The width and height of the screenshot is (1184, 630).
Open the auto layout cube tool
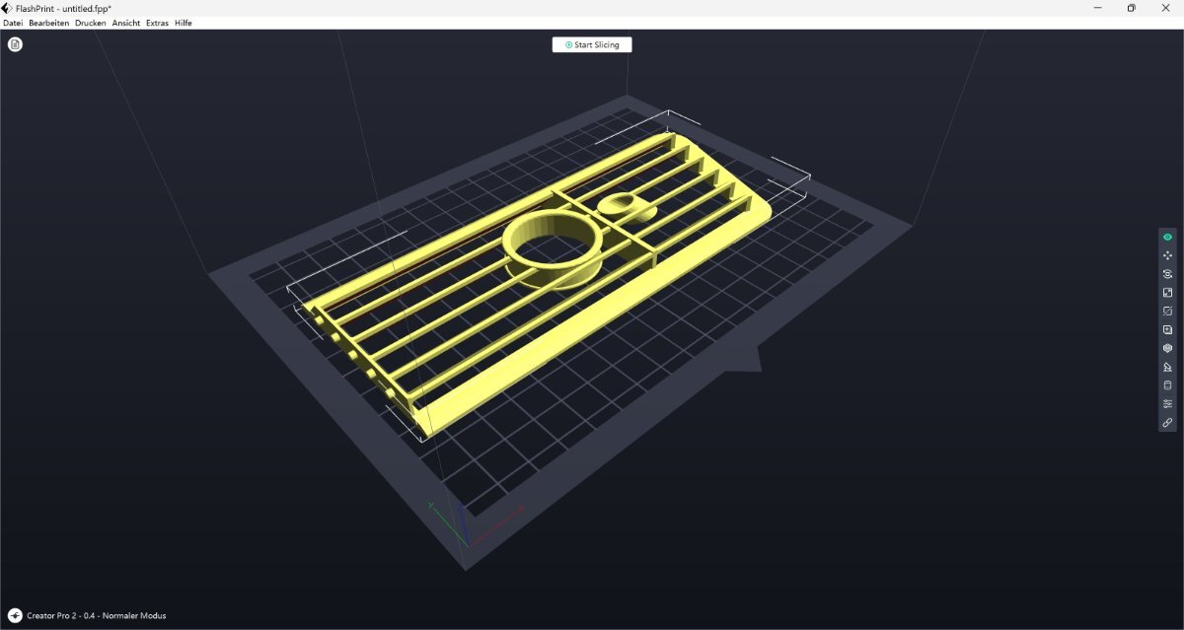pos(1168,348)
